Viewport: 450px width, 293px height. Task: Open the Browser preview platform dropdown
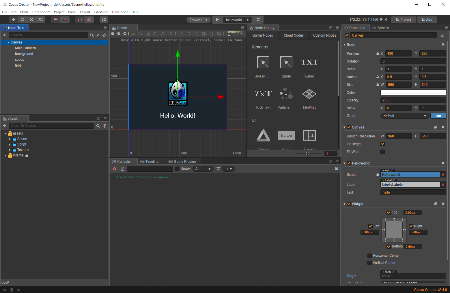(x=198, y=20)
